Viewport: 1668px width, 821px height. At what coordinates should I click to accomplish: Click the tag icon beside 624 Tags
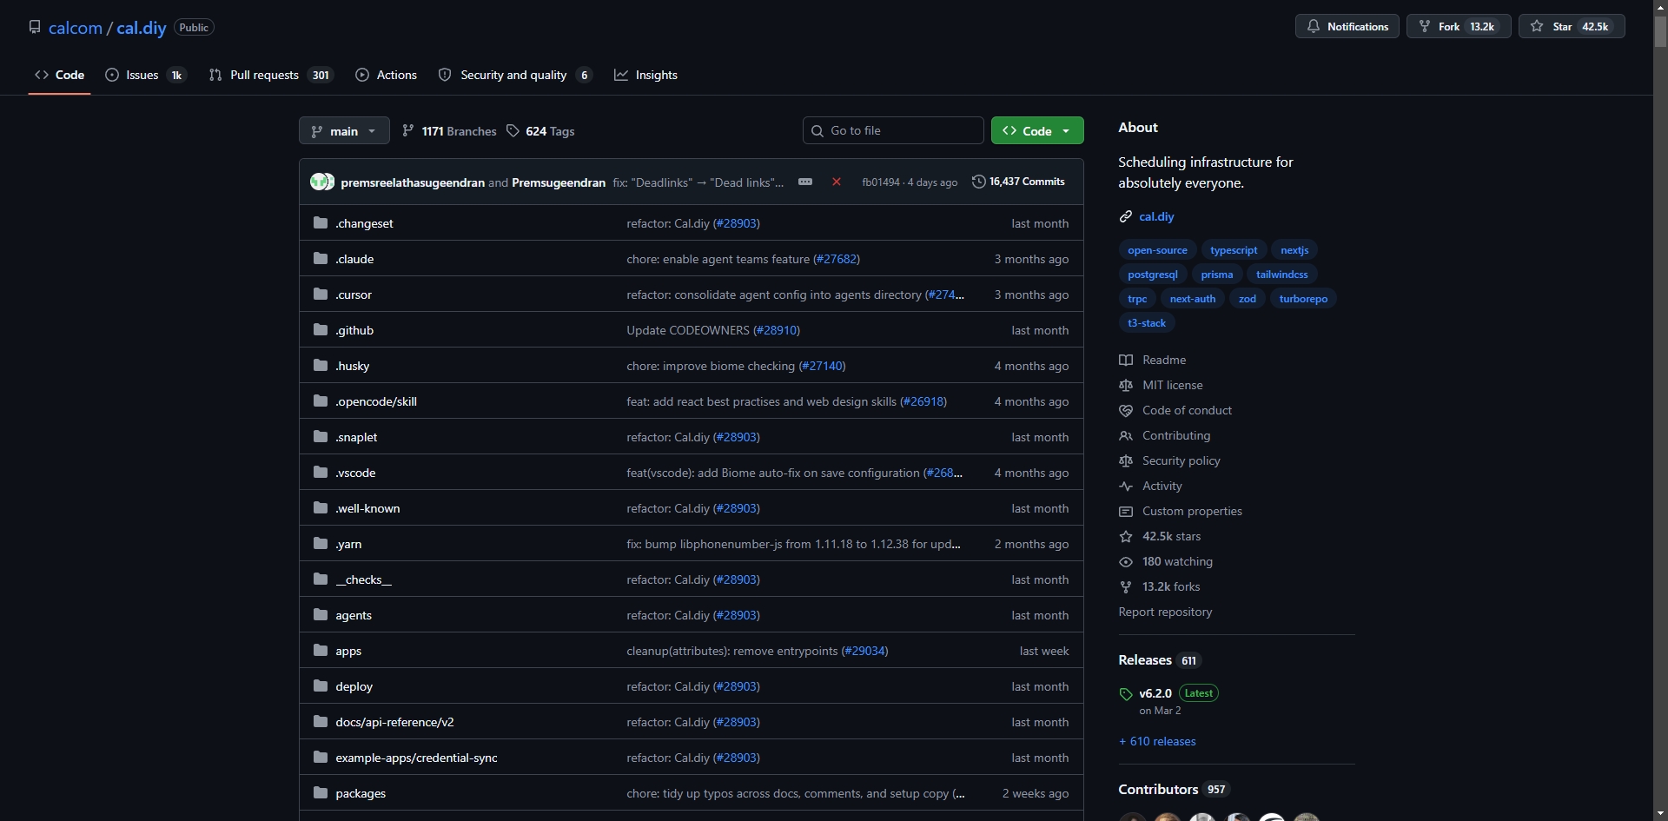pyautogui.click(x=513, y=131)
